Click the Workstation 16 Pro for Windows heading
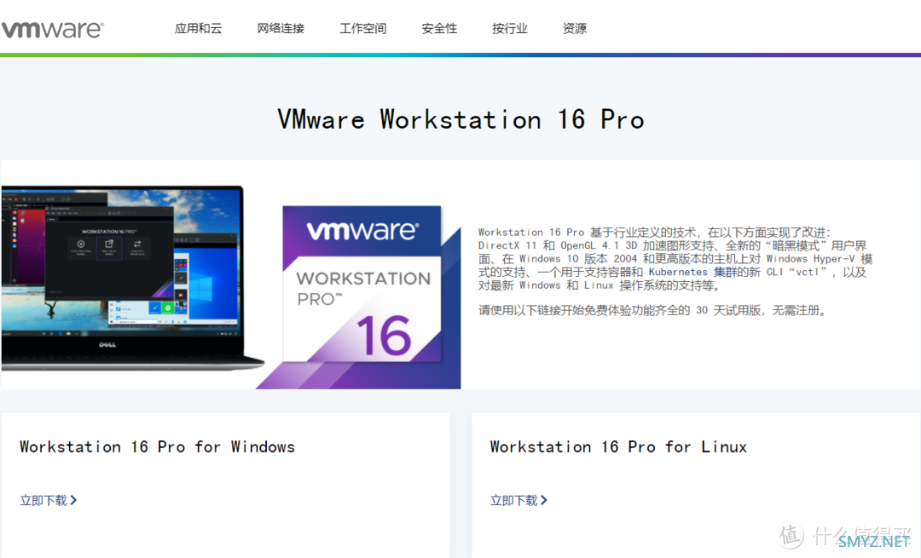 (158, 447)
